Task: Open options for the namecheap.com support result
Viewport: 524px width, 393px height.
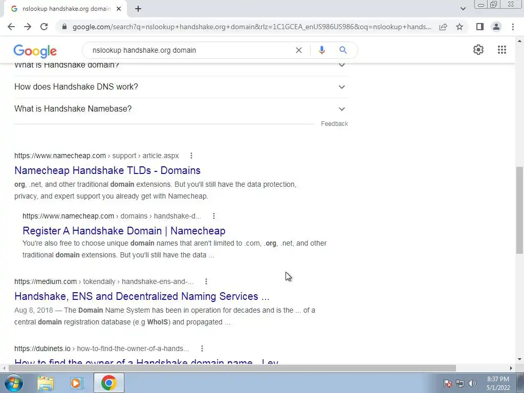Action: point(191,156)
